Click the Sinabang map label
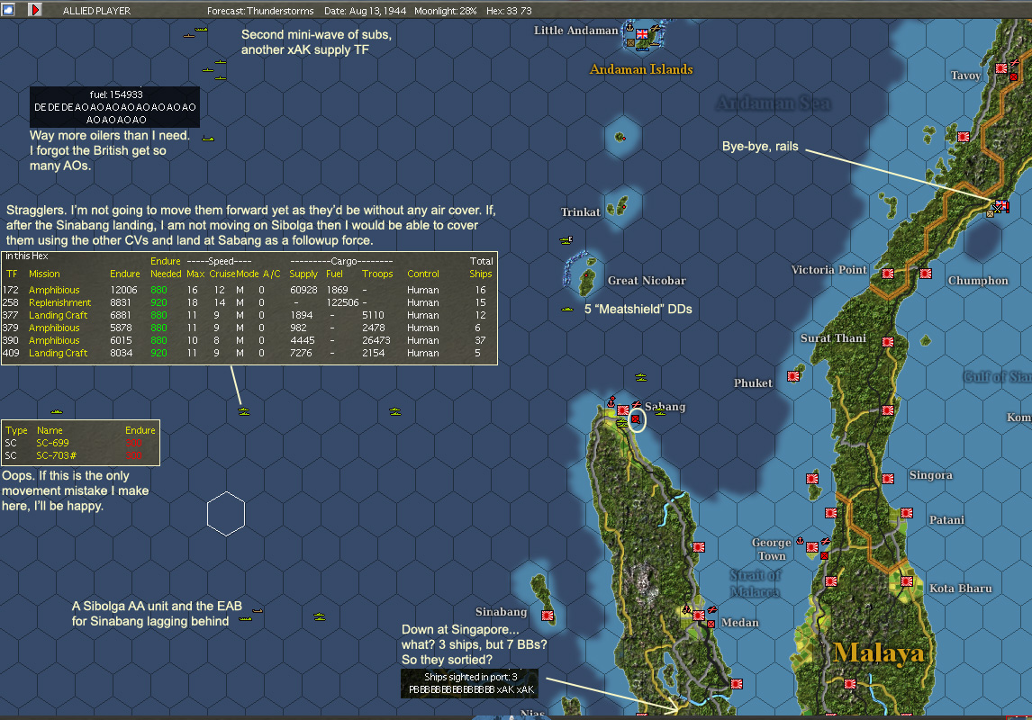Viewport: 1032px width, 720px height. click(x=501, y=611)
